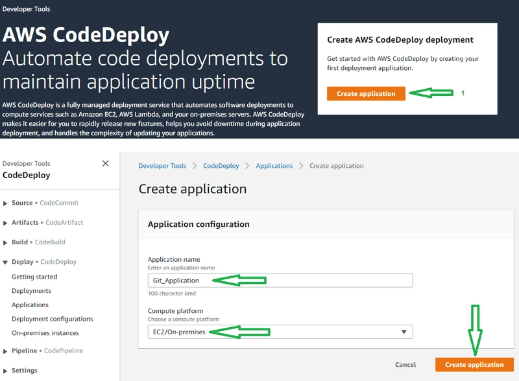The width and height of the screenshot is (519, 381).
Task: Click the Developer Tools breadcrumb link
Action: point(162,166)
